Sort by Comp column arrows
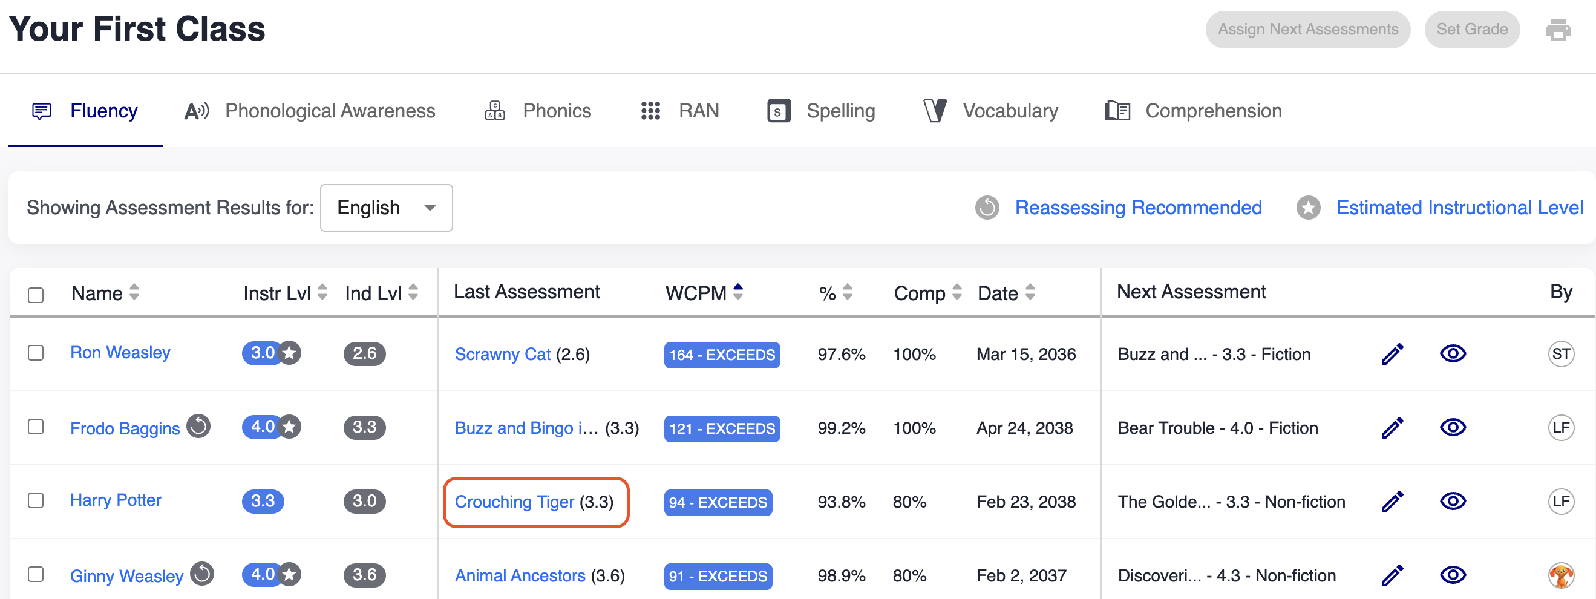 (x=957, y=292)
